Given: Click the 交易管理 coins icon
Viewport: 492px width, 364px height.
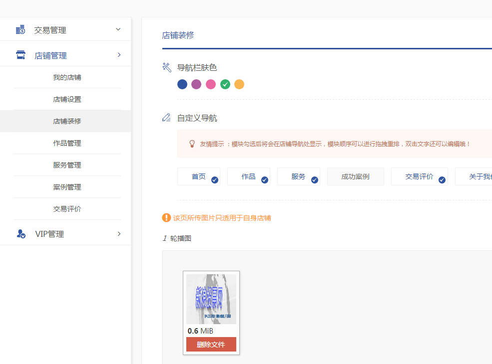Looking at the screenshot, I should pos(20,30).
